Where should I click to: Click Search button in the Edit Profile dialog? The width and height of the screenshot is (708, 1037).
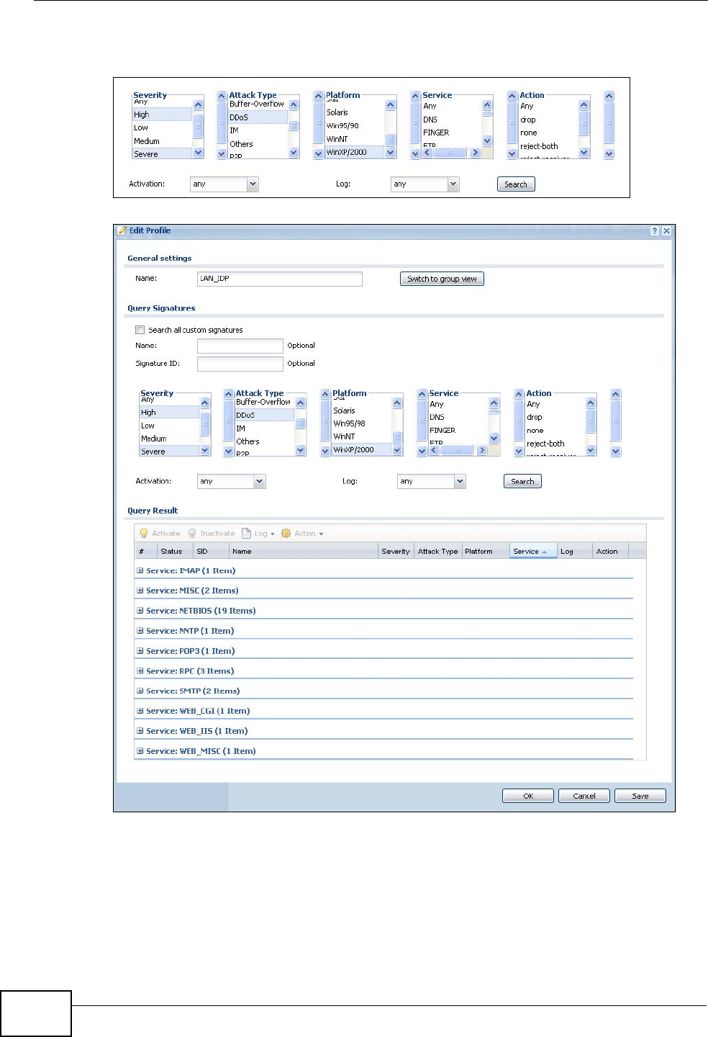pyautogui.click(x=522, y=481)
